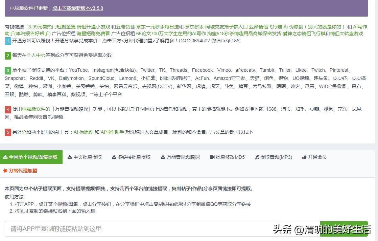Click the 电脑版软件已更新 banner text

[29, 8]
